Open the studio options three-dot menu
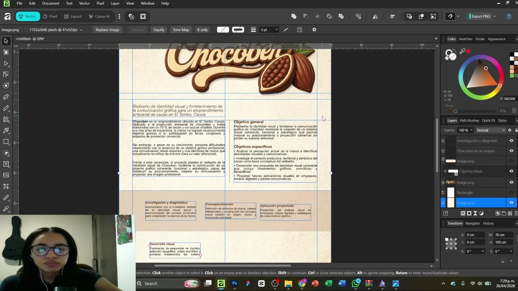Image resolution: width=518 pixels, height=291 pixels. (119, 17)
